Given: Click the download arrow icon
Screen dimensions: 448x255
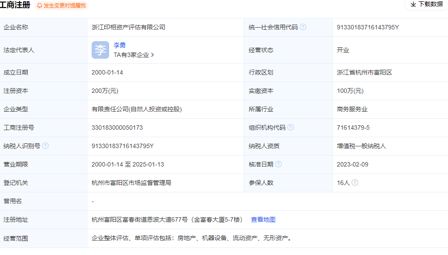Looking at the screenshot, I should (413, 4).
